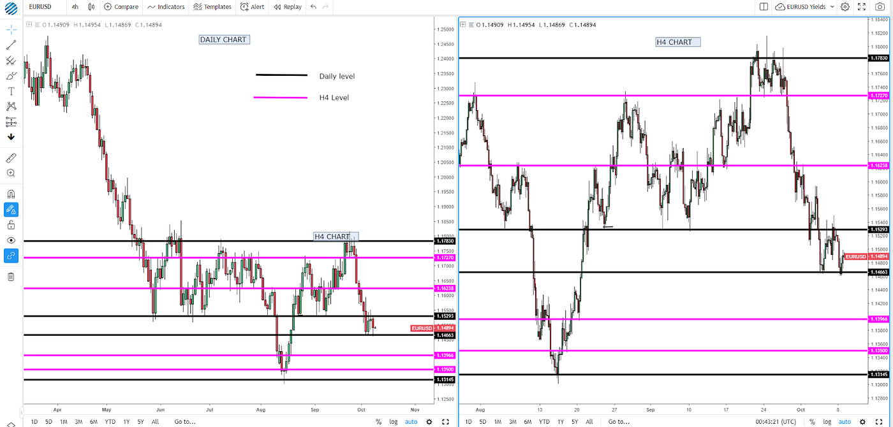Select 5Y range on H4 chart
This screenshot has height=427, width=893.
(x=575, y=421)
